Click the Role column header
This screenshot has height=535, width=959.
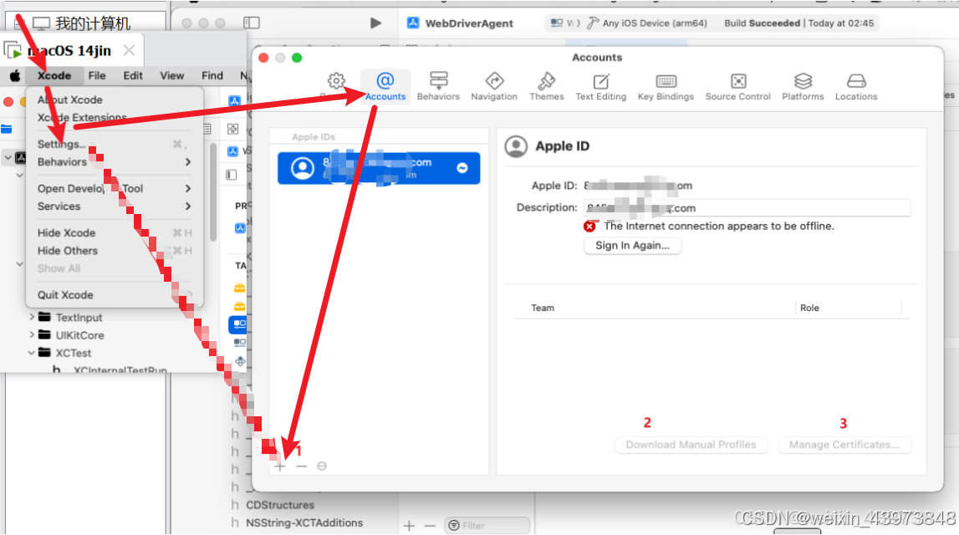point(809,308)
